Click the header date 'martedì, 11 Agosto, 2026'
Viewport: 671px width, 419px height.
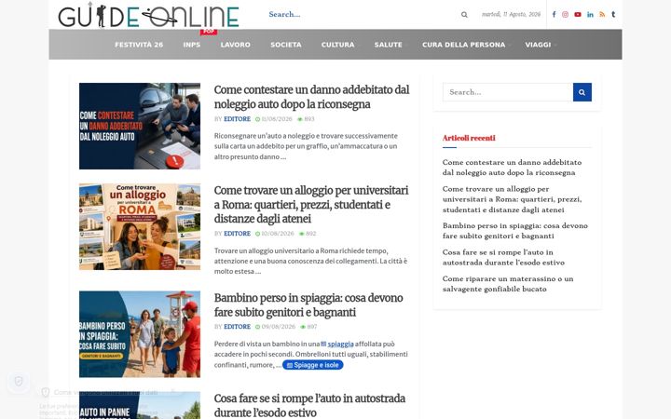[x=511, y=15]
